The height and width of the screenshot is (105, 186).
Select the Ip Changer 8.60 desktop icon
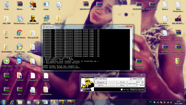click(x=33, y=20)
